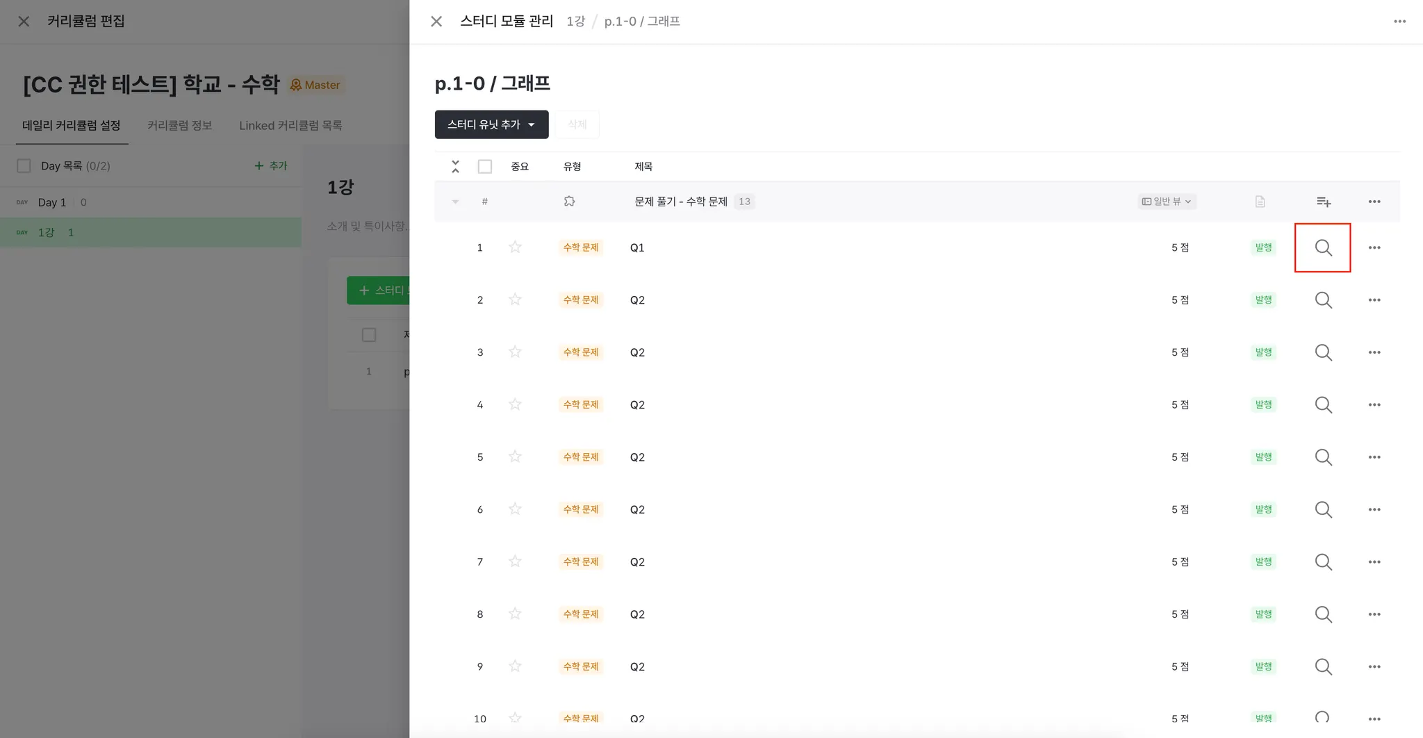Image resolution: width=1423 pixels, height=738 pixels.
Task: Open the three-dot menu for row 3
Action: coord(1374,352)
